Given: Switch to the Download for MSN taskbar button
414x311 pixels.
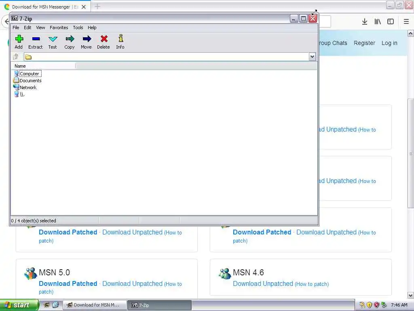Looking at the screenshot, I should click(95, 305).
